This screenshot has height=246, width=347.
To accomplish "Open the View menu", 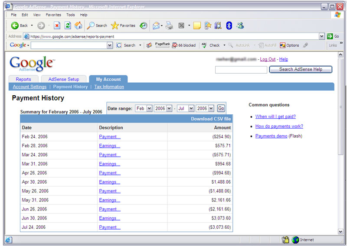I will point(37,15).
